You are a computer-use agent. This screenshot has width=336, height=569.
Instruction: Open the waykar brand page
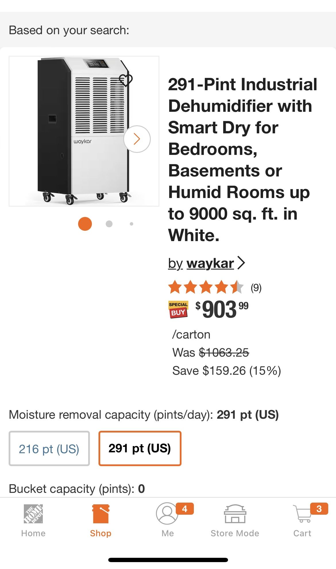point(210,263)
